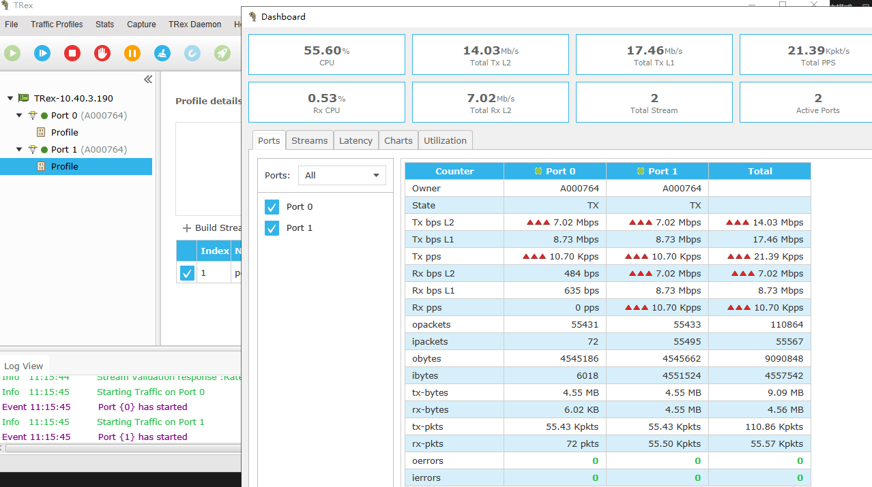Click the blue Acquire port stamp icon
Screen dimensions: 872x487
tap(162, 52)
